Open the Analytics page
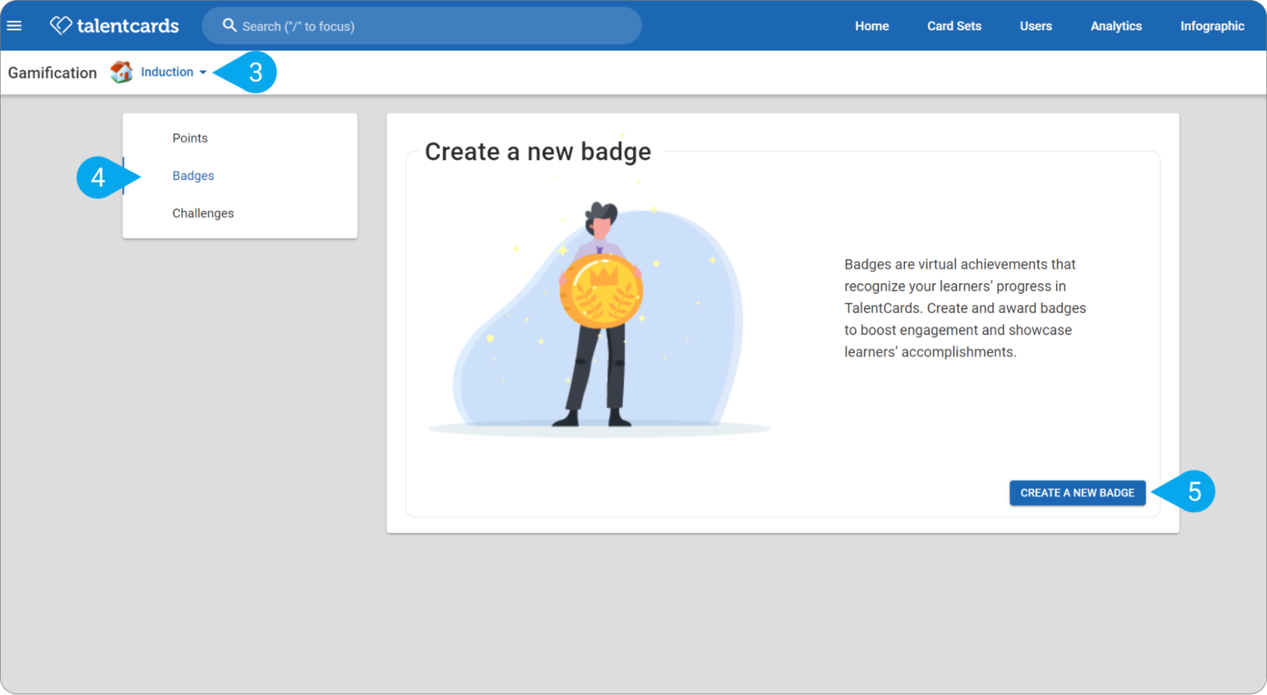 pyautogui.click(x=1116, y=26)
